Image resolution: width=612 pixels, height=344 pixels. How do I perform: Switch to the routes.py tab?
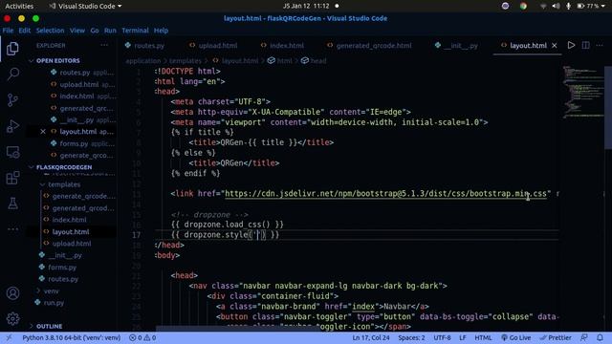pos(144,46)
